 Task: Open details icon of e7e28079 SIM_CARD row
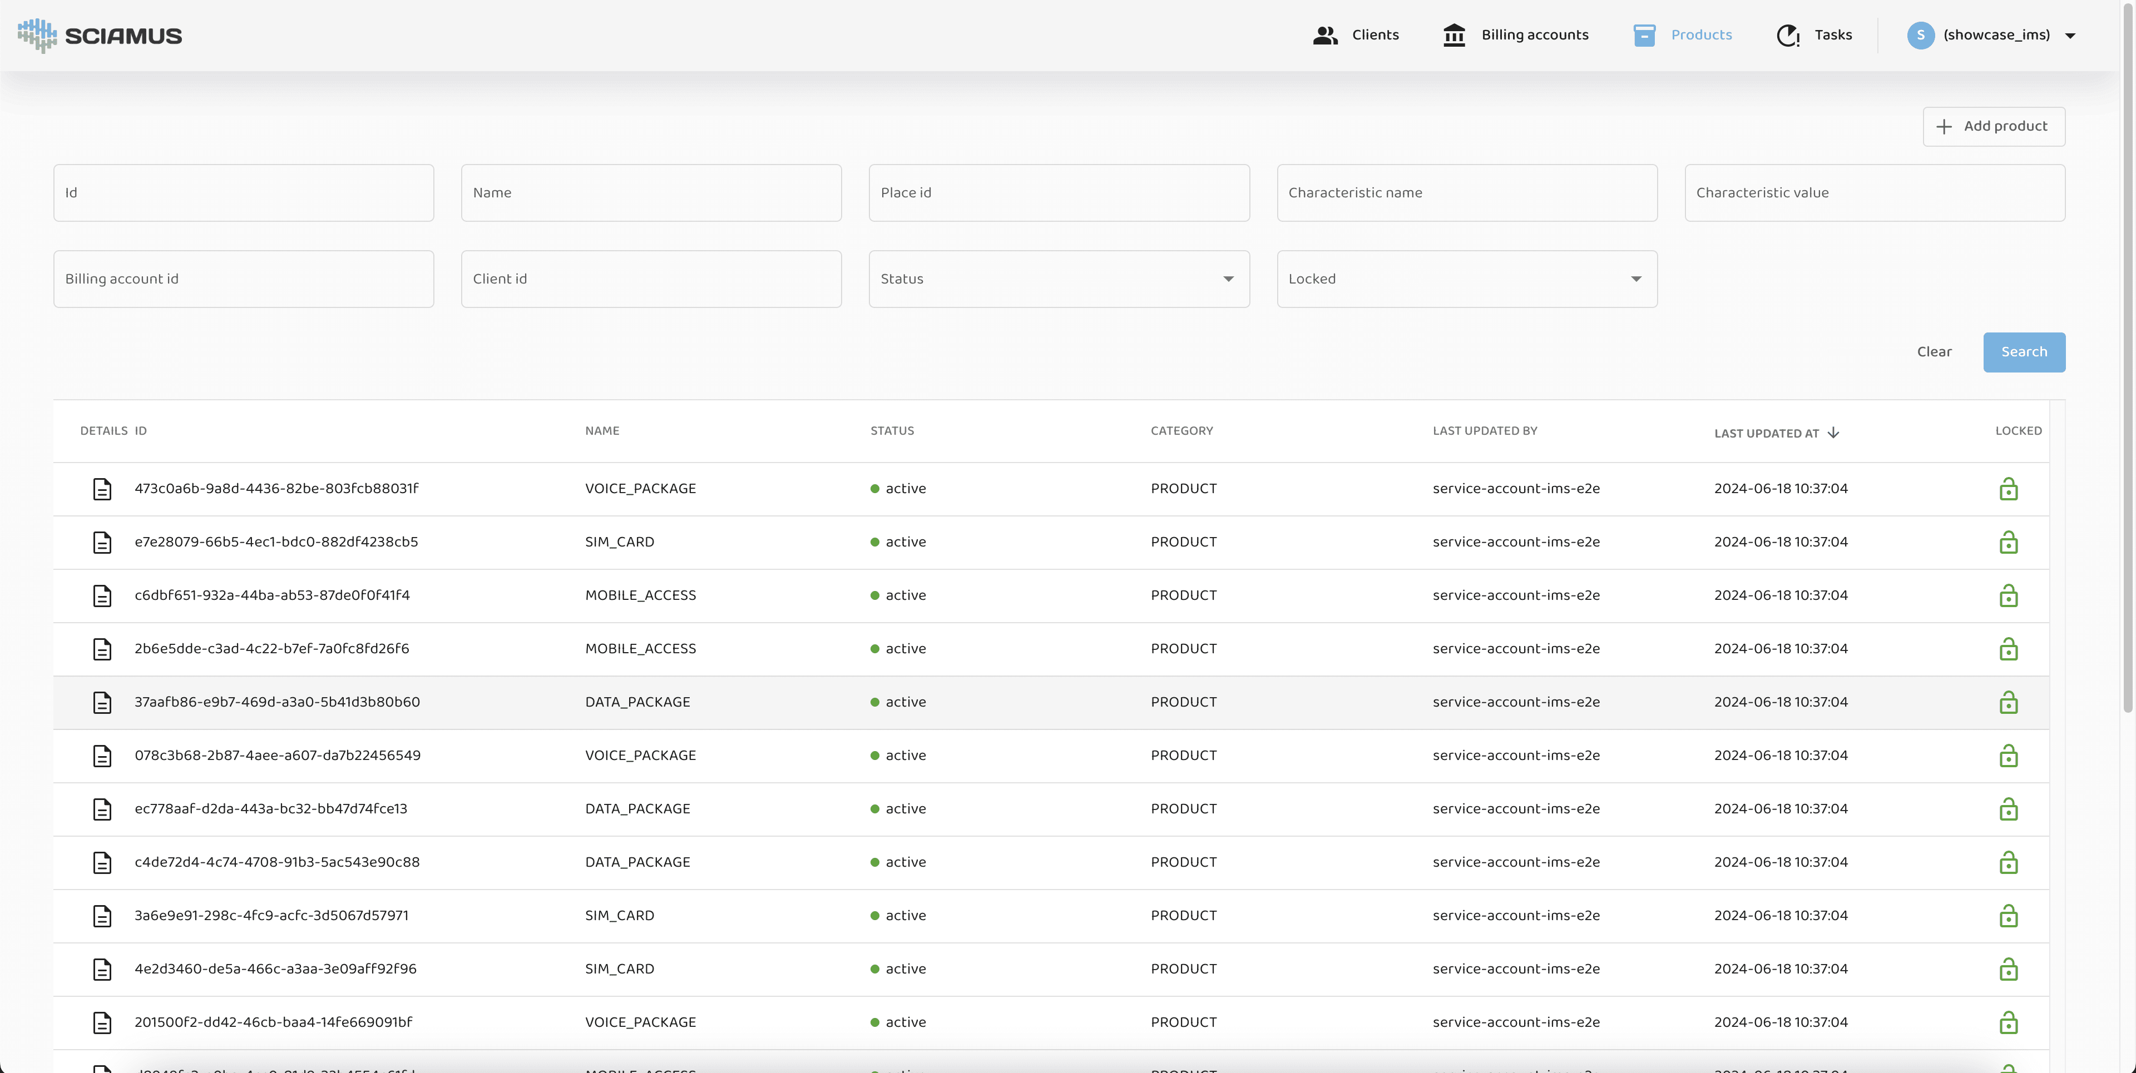102,543
